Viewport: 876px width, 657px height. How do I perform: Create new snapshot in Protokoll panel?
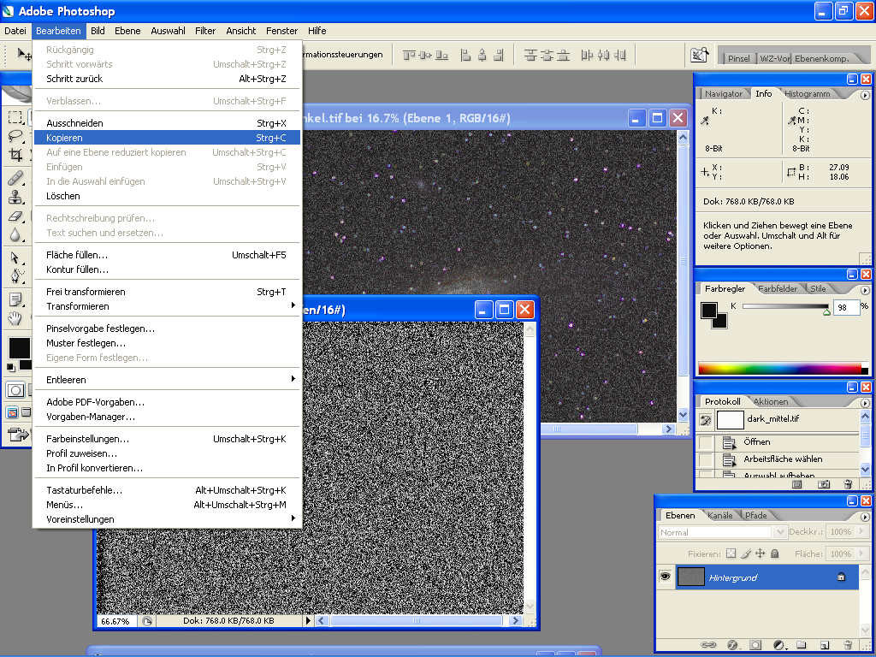click(824, 484)
